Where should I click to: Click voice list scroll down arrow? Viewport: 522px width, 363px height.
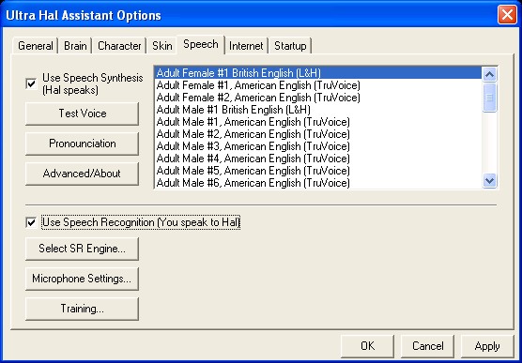point(489,181)
